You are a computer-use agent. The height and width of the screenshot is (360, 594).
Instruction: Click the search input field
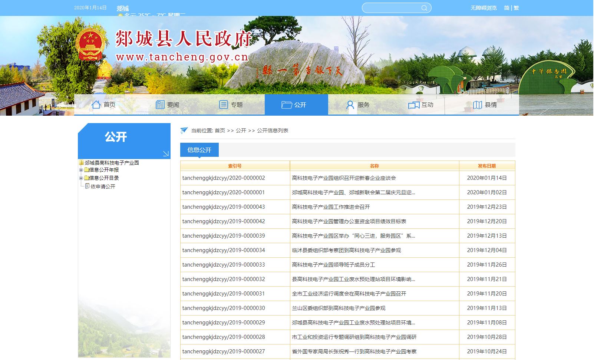click(391, 8)
